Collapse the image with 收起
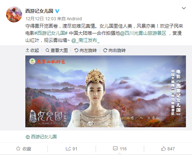 point(32,50)
